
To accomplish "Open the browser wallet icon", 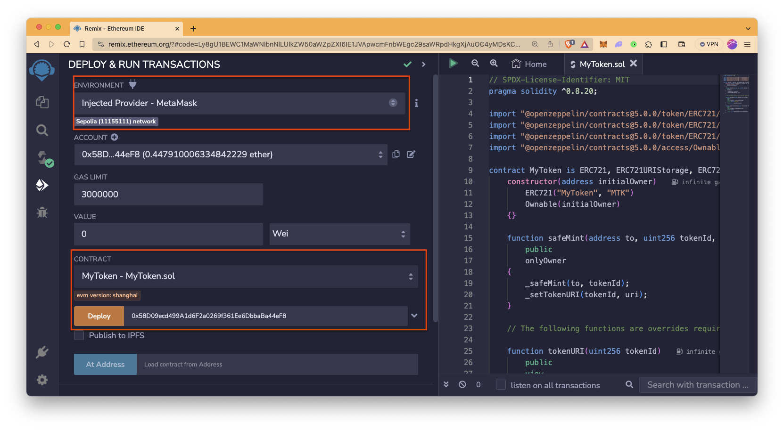I will [x=682, y=44].
